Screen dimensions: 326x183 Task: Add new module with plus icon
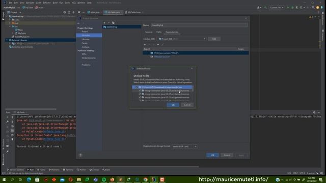pos(104,23)
